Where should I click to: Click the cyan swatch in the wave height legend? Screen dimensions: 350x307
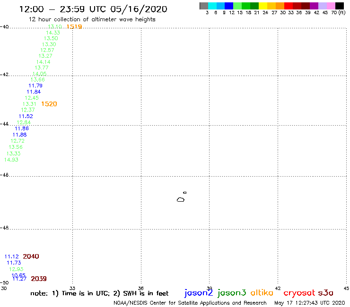[x=212, y=6]
